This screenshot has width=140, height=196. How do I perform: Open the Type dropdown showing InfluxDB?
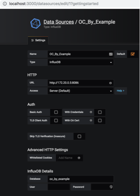(x=81, y=62)
